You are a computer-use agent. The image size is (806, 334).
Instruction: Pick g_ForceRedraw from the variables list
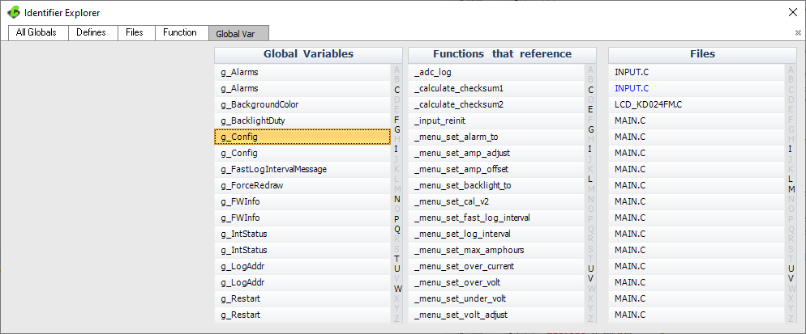(x=254, y=185)
